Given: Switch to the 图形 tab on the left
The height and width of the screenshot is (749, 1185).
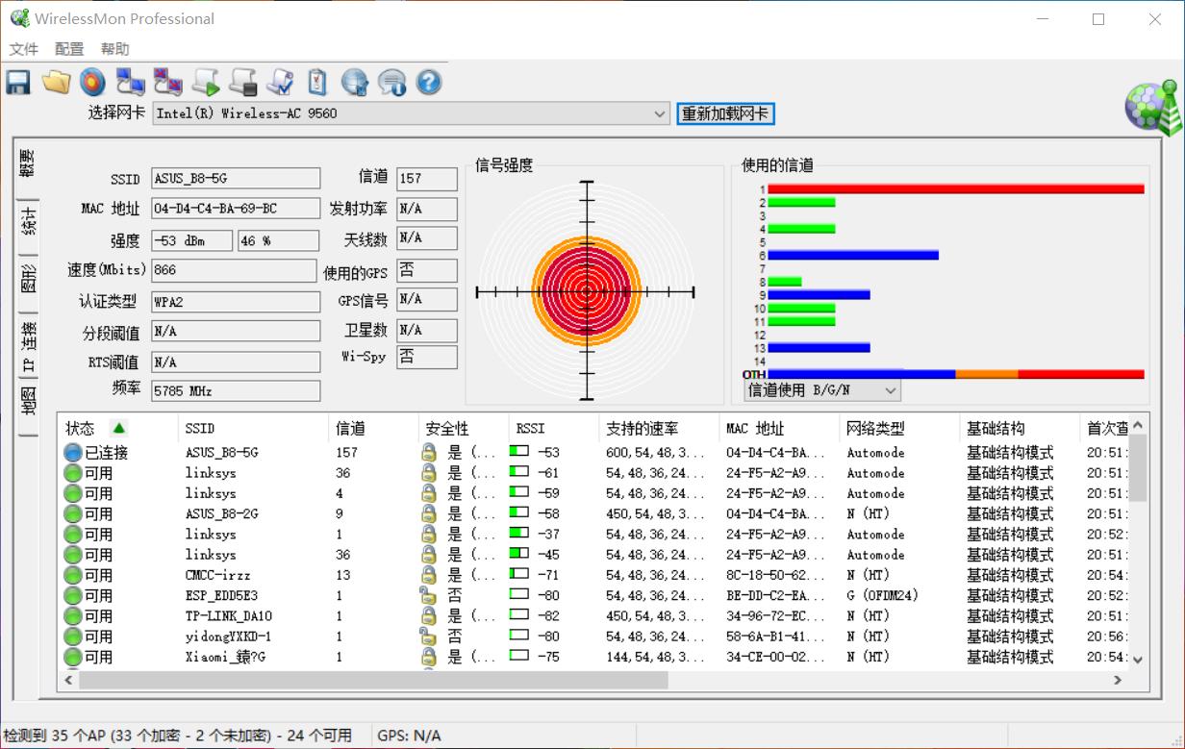Looking at the screenshot, I should 26,276.
